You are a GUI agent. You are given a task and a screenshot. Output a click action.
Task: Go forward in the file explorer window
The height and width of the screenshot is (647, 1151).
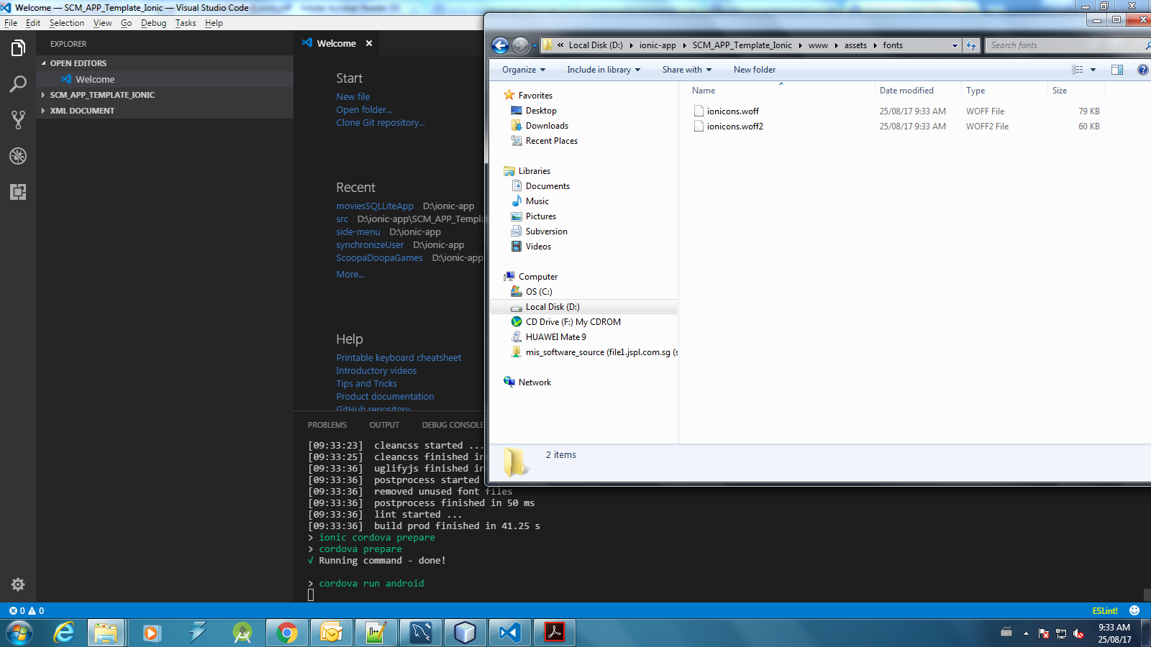(x=520, y=45)
